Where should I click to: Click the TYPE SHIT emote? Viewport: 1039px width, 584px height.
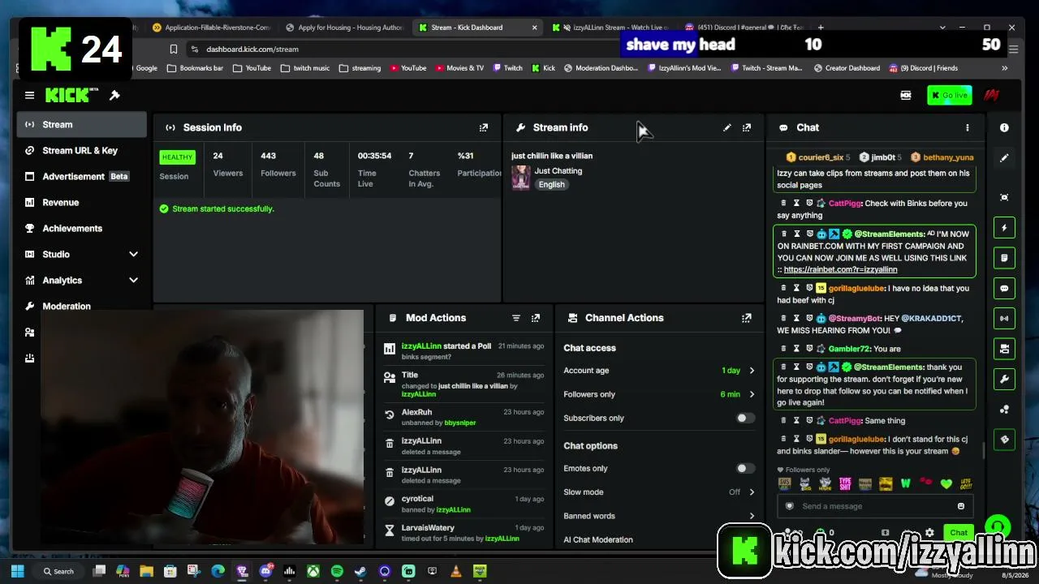pyautogui.click(x=846, y=484)
